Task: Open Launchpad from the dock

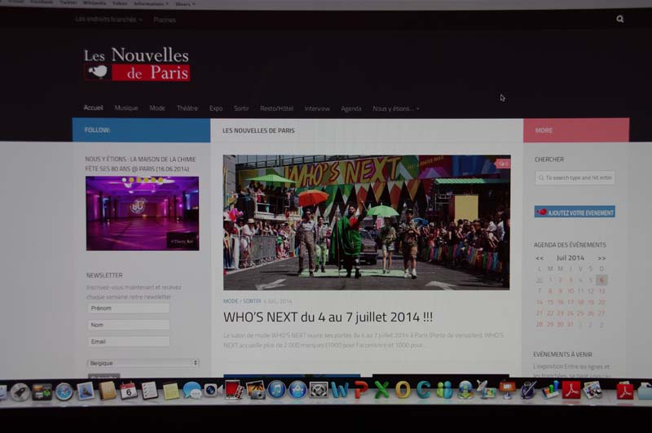Action: (x=20, y=391)
